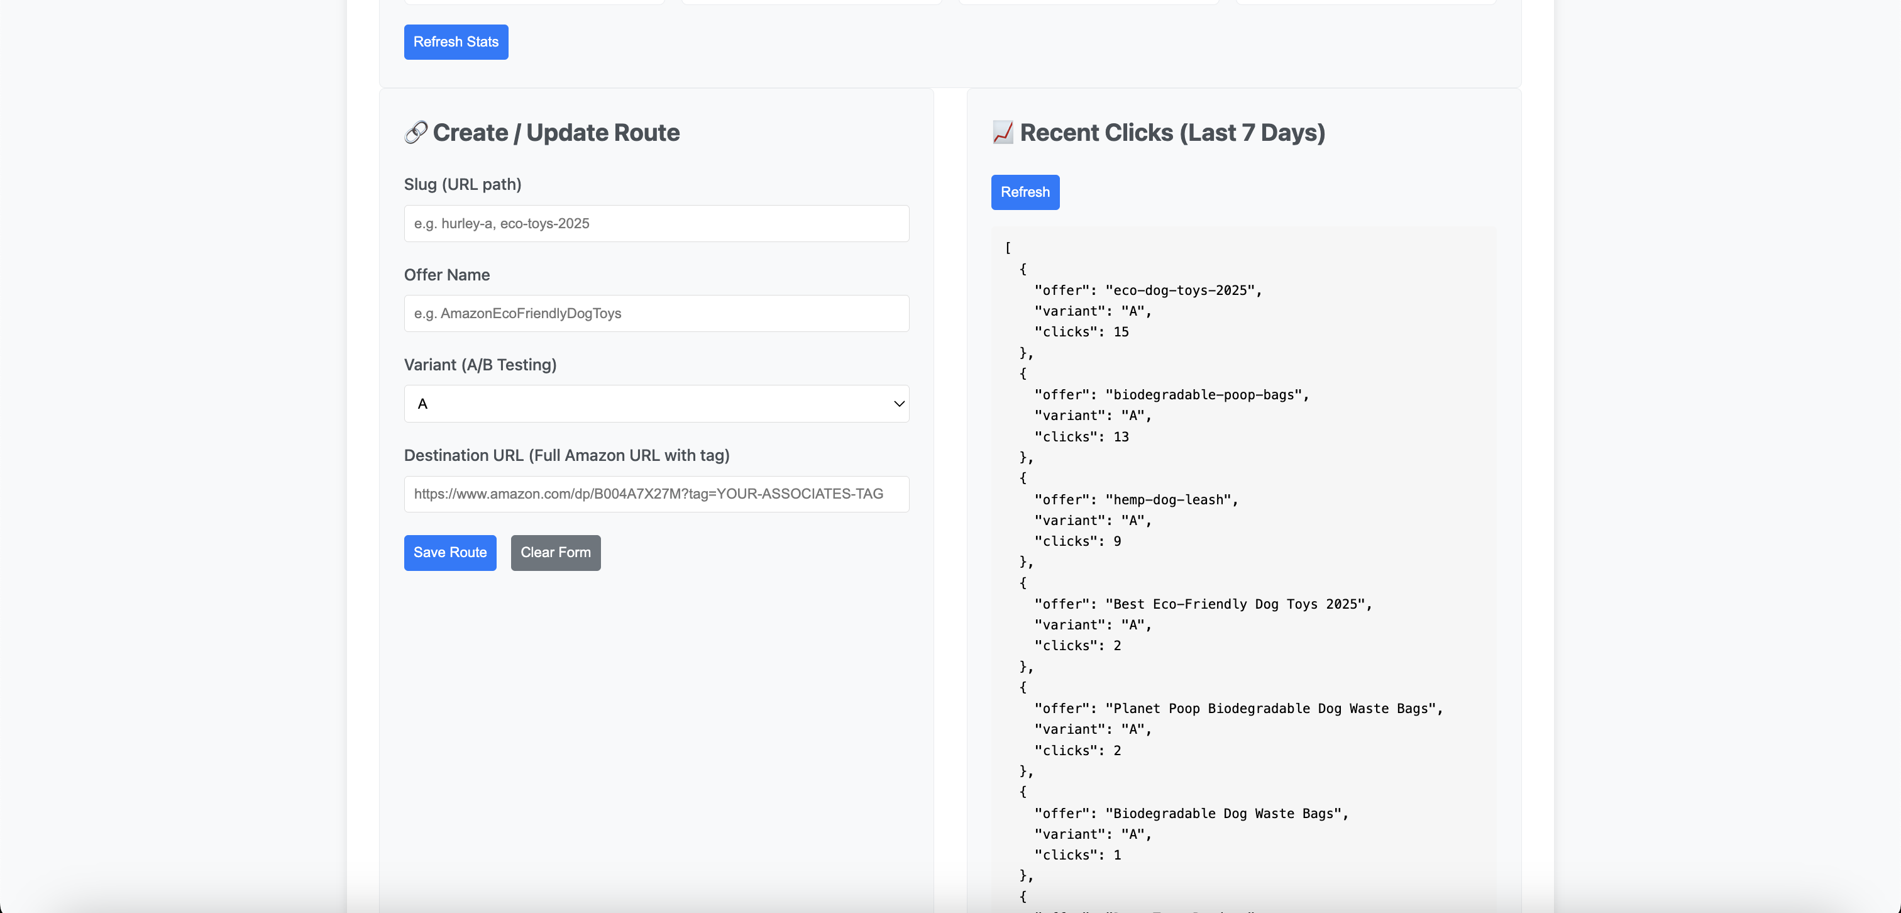Screen dimensions: 1901x913
Task: Click the Create / Update Route heading
Action: coord(555,132)
